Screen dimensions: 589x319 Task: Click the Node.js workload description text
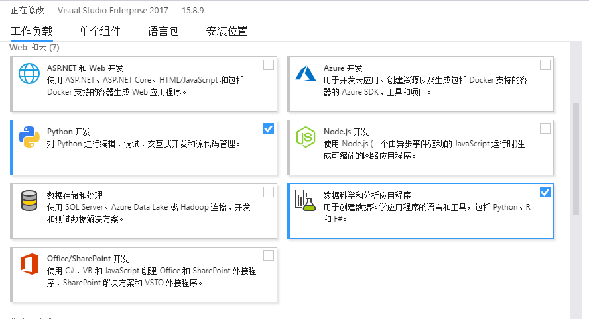(x=425, y=150)
